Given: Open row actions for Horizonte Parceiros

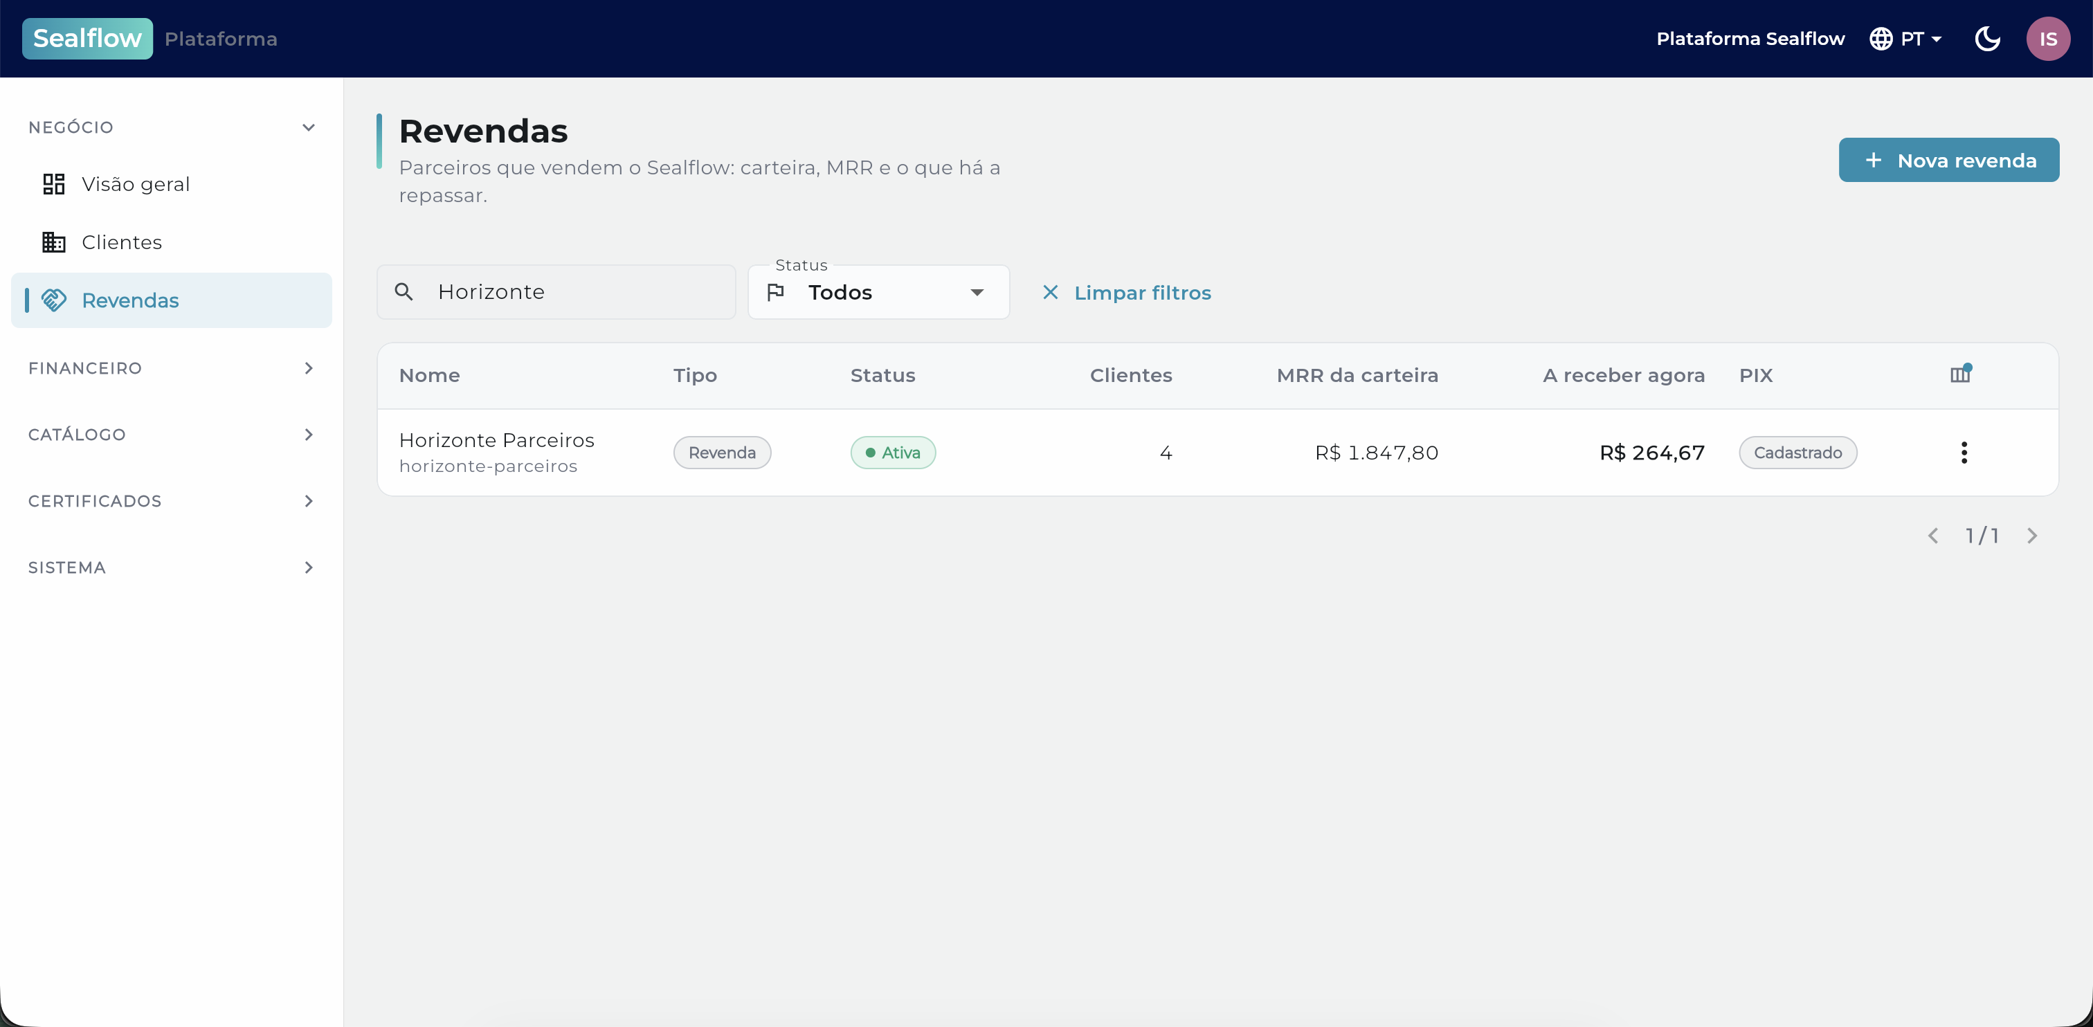Looking at the screenshot, I should [1964, 453].
